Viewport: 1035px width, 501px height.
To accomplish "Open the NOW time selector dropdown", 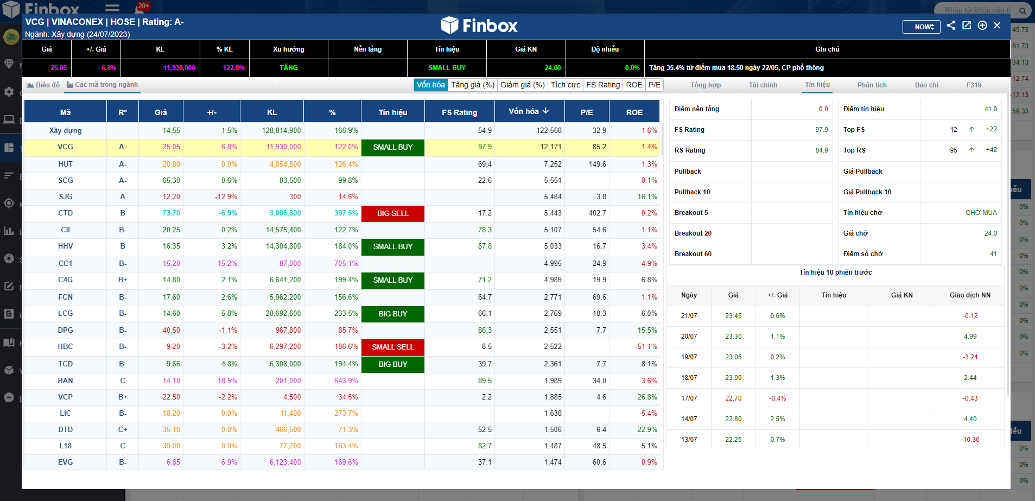I will [922, 27].
